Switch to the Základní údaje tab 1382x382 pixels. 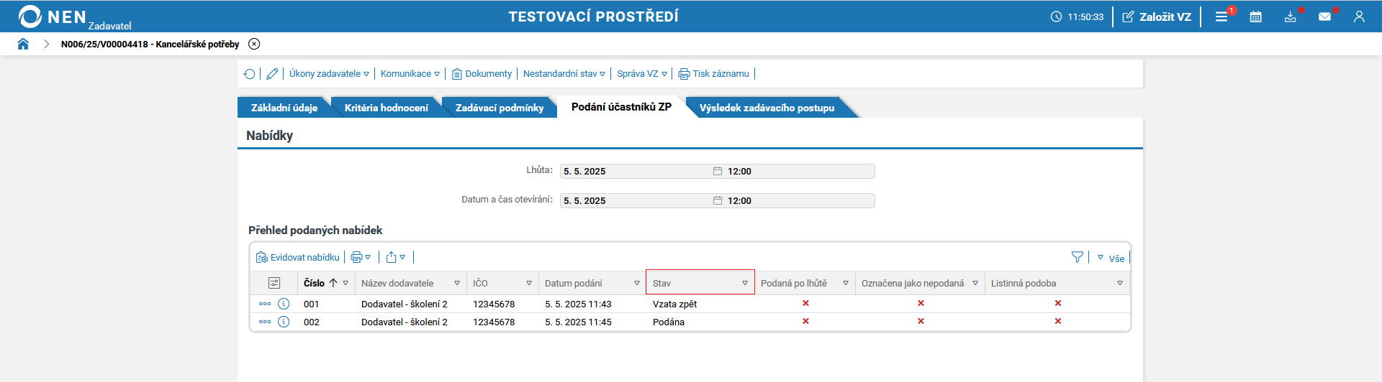284,108
